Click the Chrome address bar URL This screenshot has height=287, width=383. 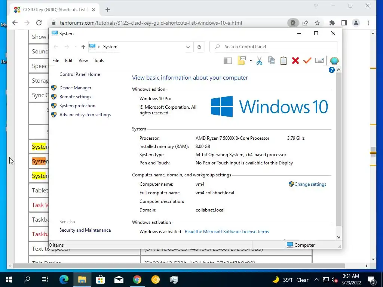click(151, 23)
